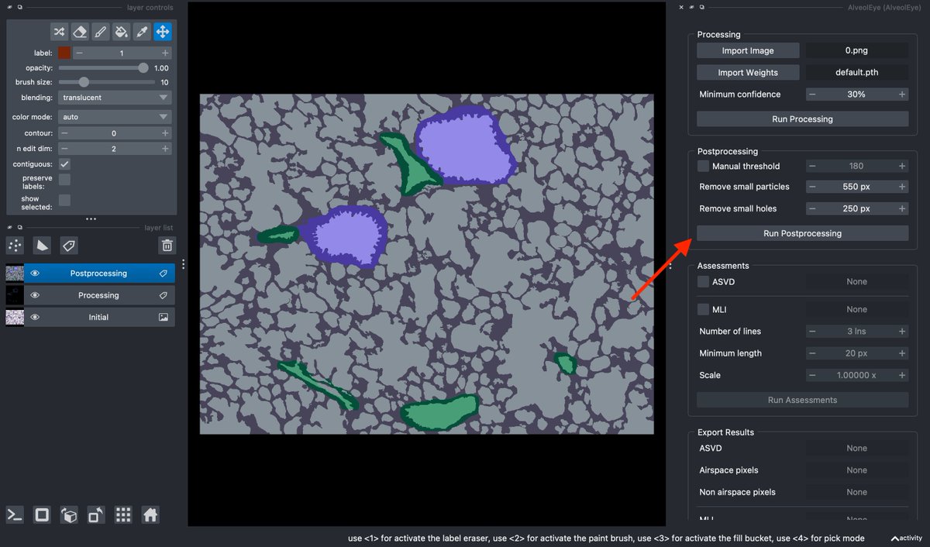The height and width of the screenshot is (547, 930).
Task: Add a new labels layer
Action: (x=69, y=246)
